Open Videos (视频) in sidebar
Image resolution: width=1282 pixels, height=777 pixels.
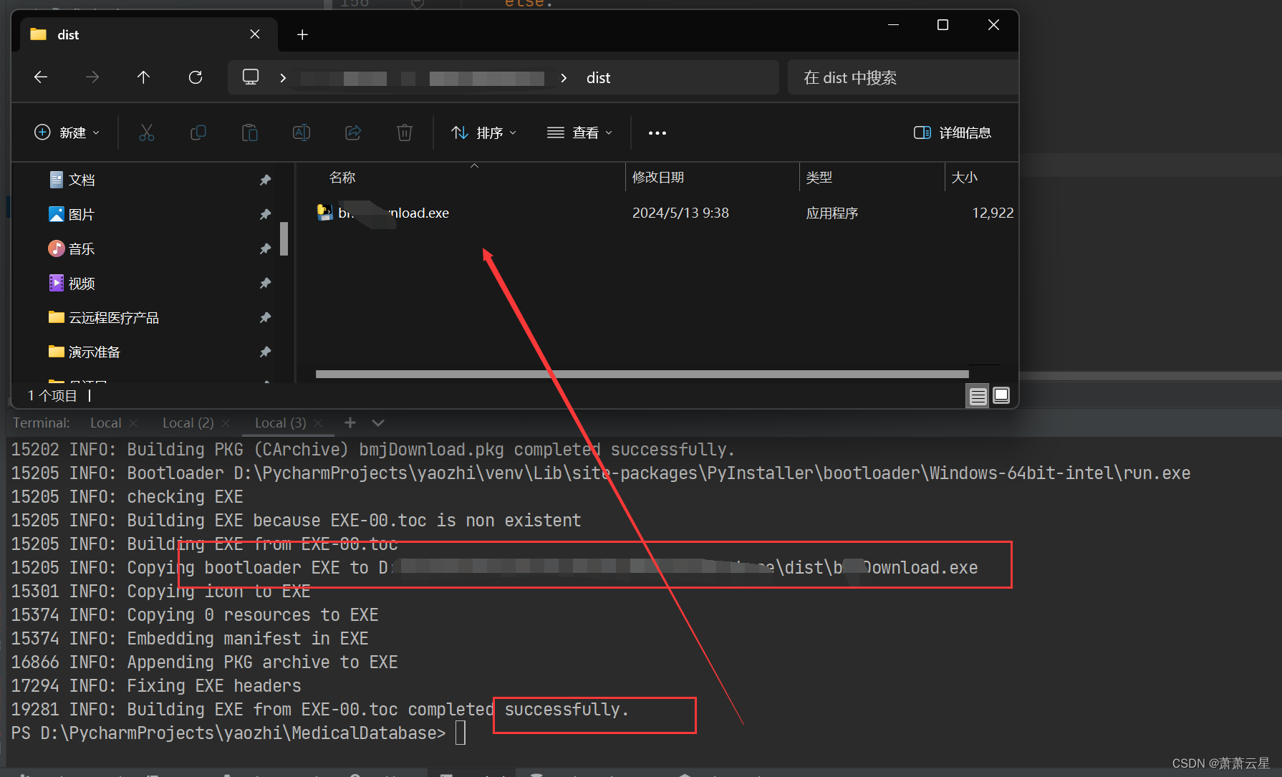(x=81, y=283)
